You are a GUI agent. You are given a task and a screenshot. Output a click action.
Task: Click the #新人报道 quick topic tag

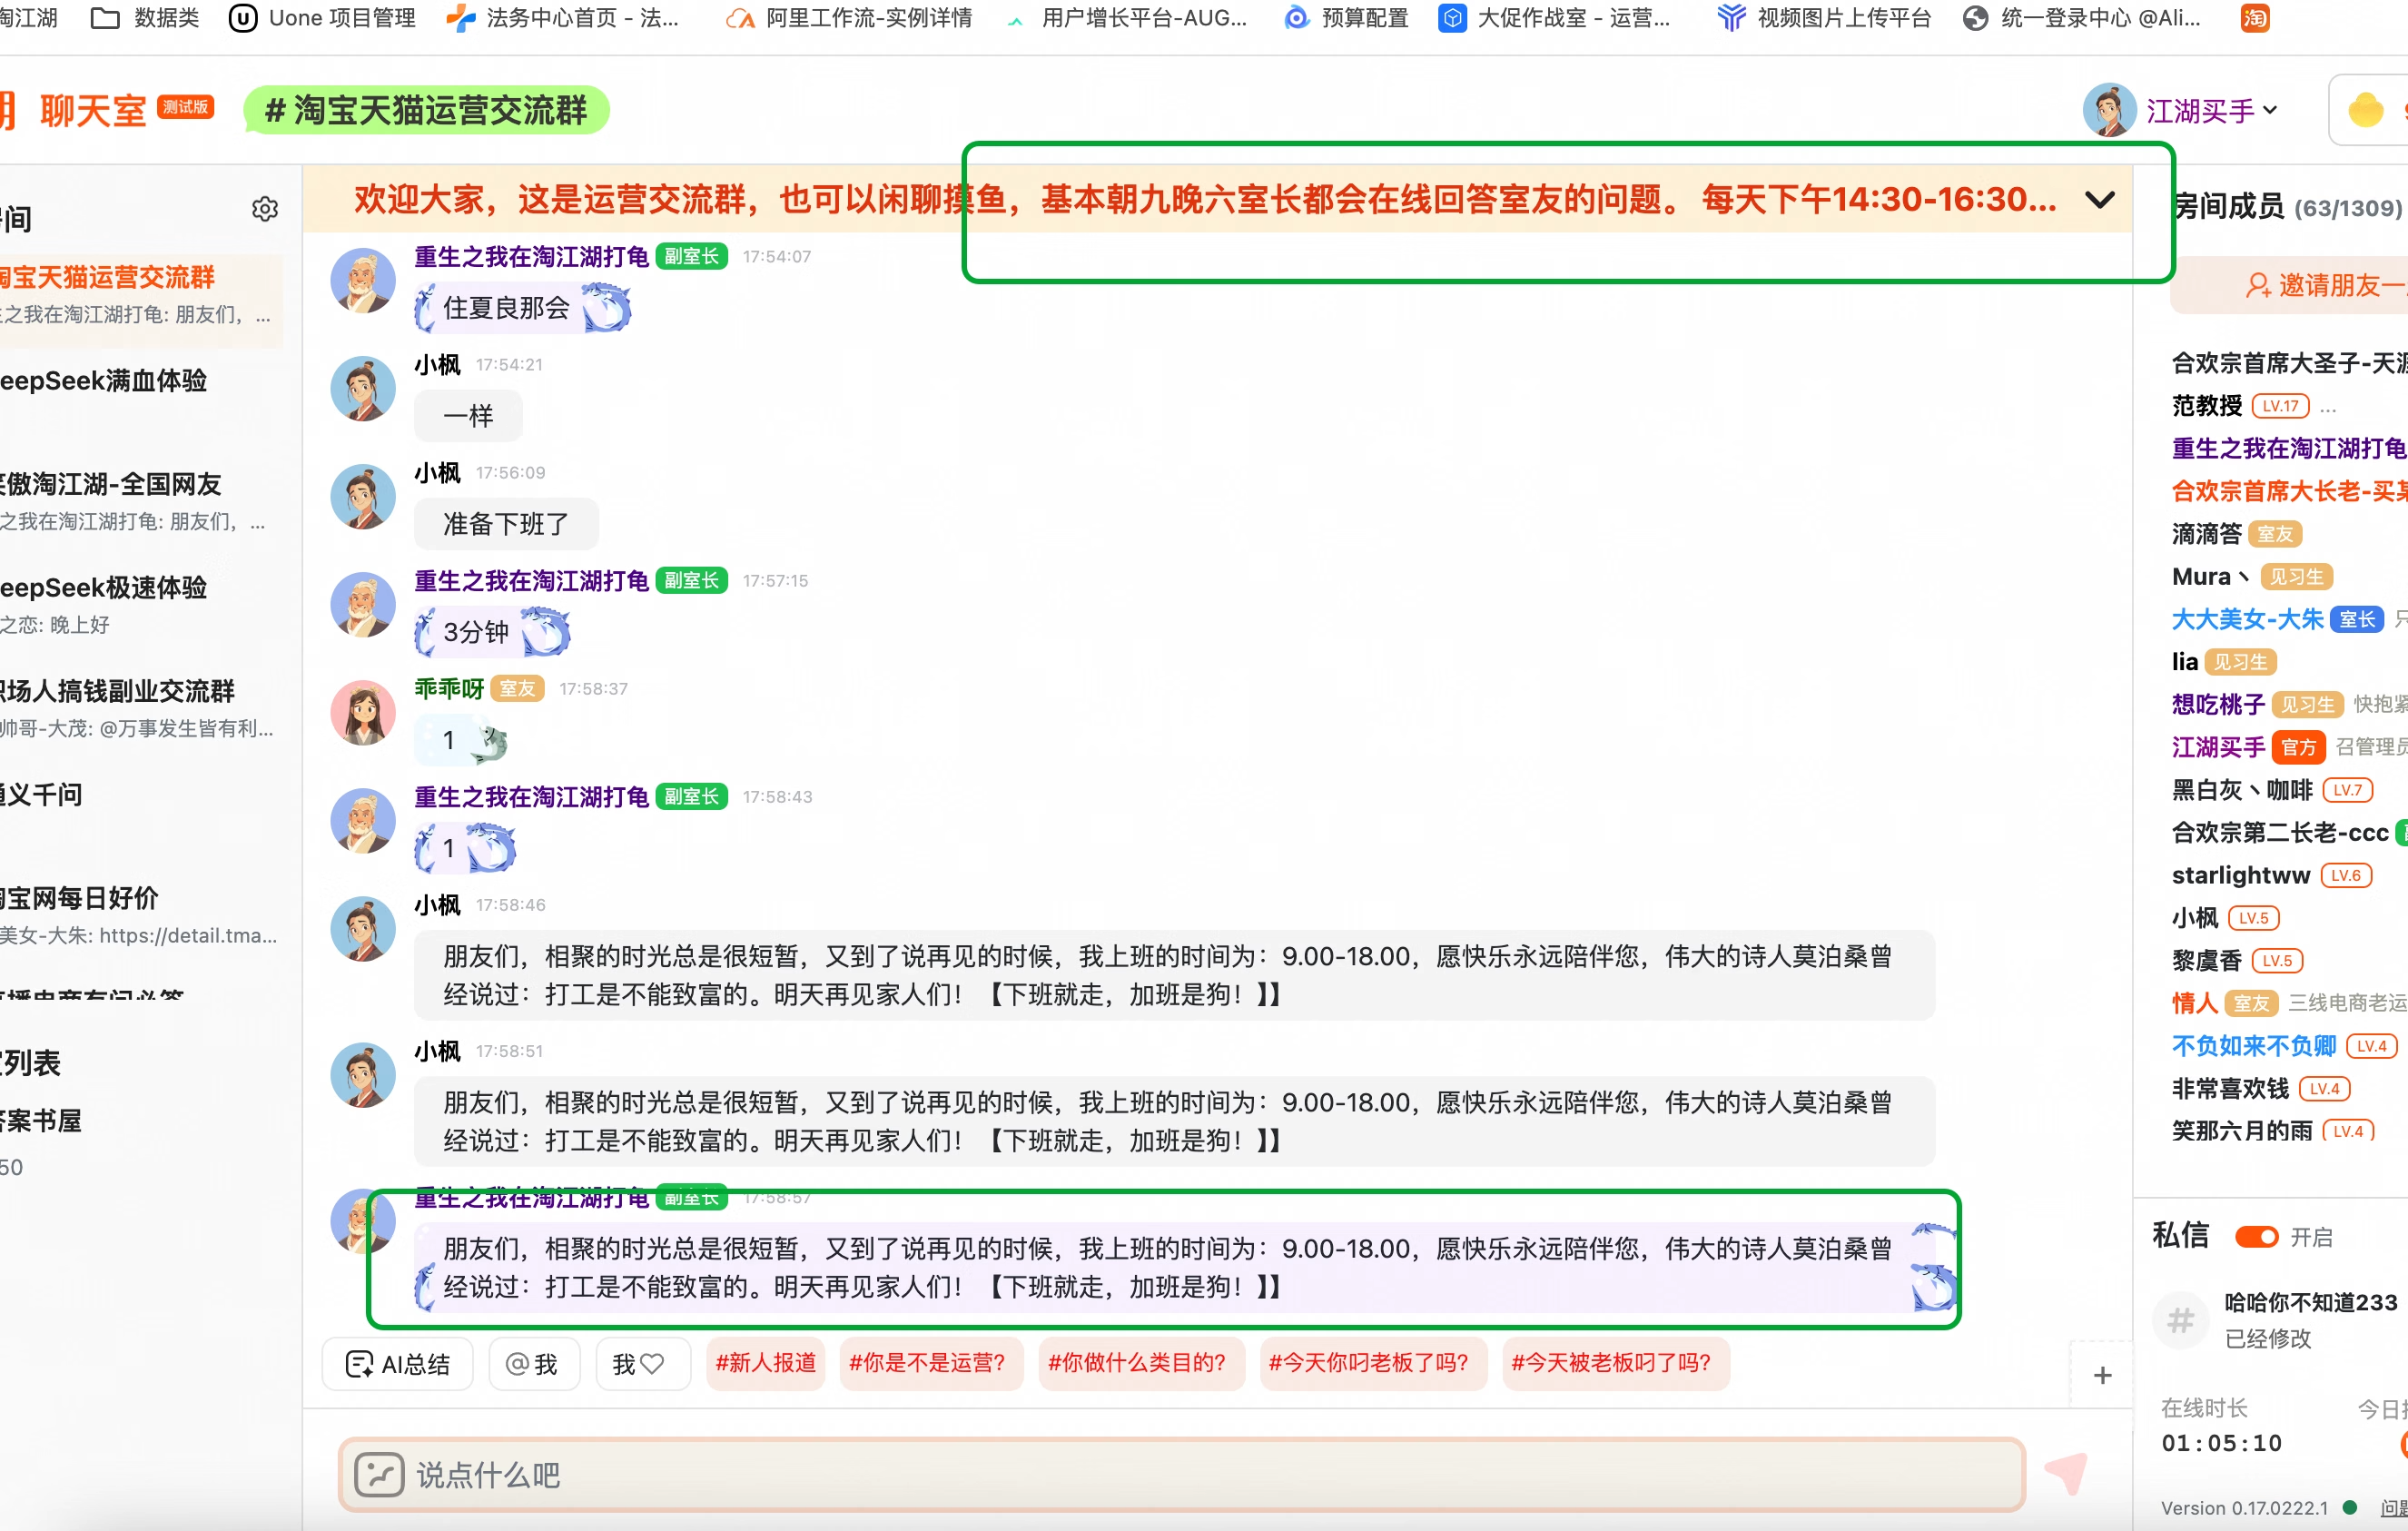pyautogui.click(x=765, y=1362)
